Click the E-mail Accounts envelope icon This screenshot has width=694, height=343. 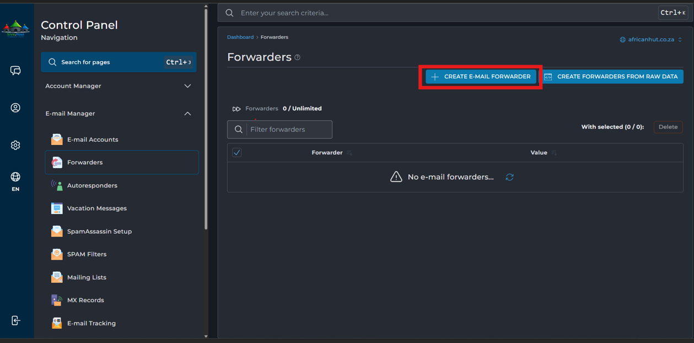click(57, 140)
